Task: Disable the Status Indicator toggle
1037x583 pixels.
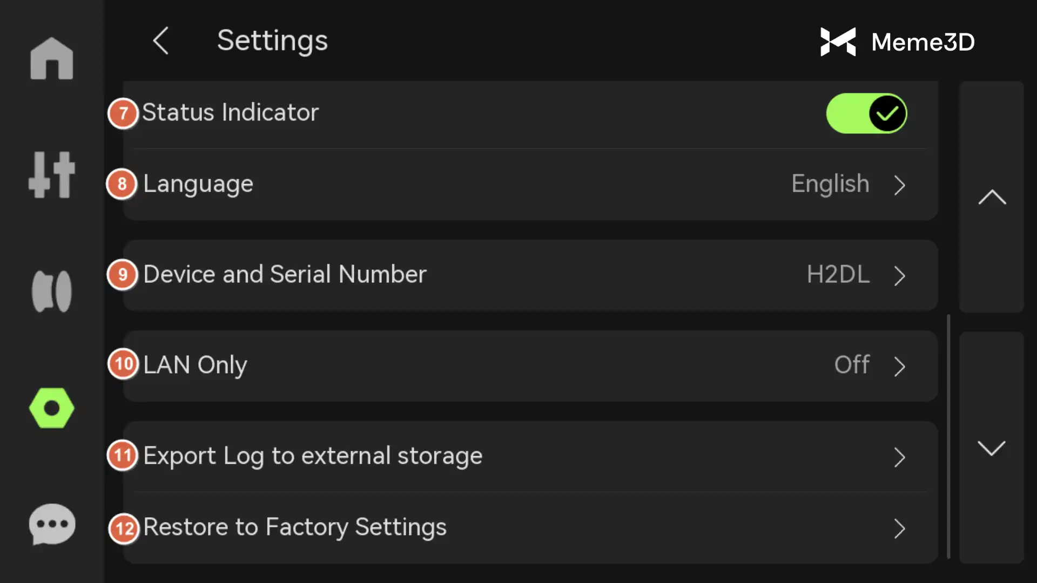Action: [x=866, y=113]
